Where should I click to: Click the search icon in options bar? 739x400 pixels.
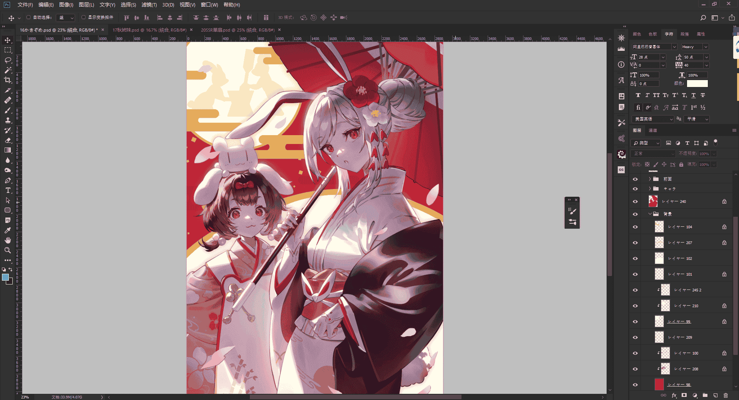[703, 18]
